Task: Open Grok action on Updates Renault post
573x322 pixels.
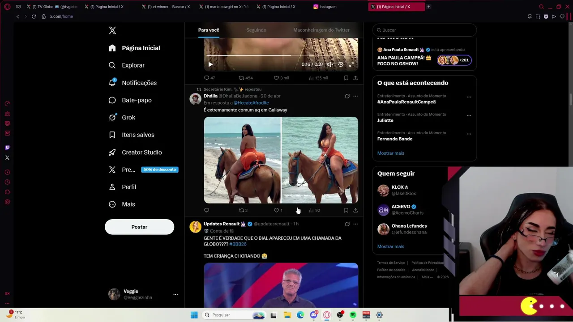Action: (x=347, y=224)
